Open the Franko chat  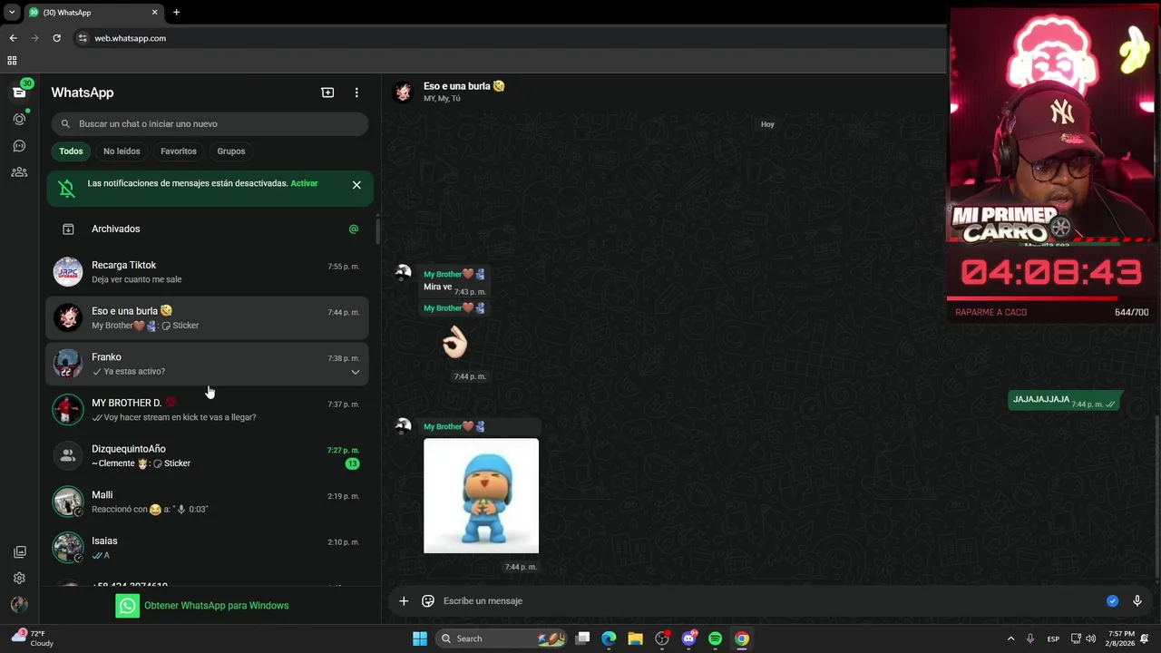tap(208, 364)
